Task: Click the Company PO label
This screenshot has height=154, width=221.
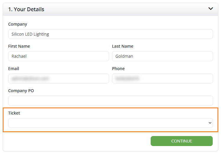Action: 21,91
